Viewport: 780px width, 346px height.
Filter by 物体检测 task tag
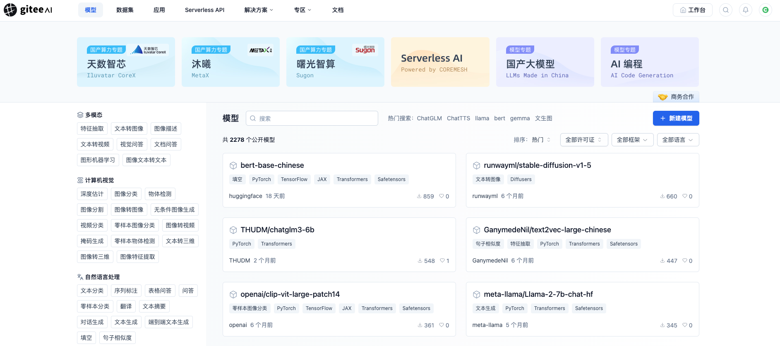(x=160, y=194)
